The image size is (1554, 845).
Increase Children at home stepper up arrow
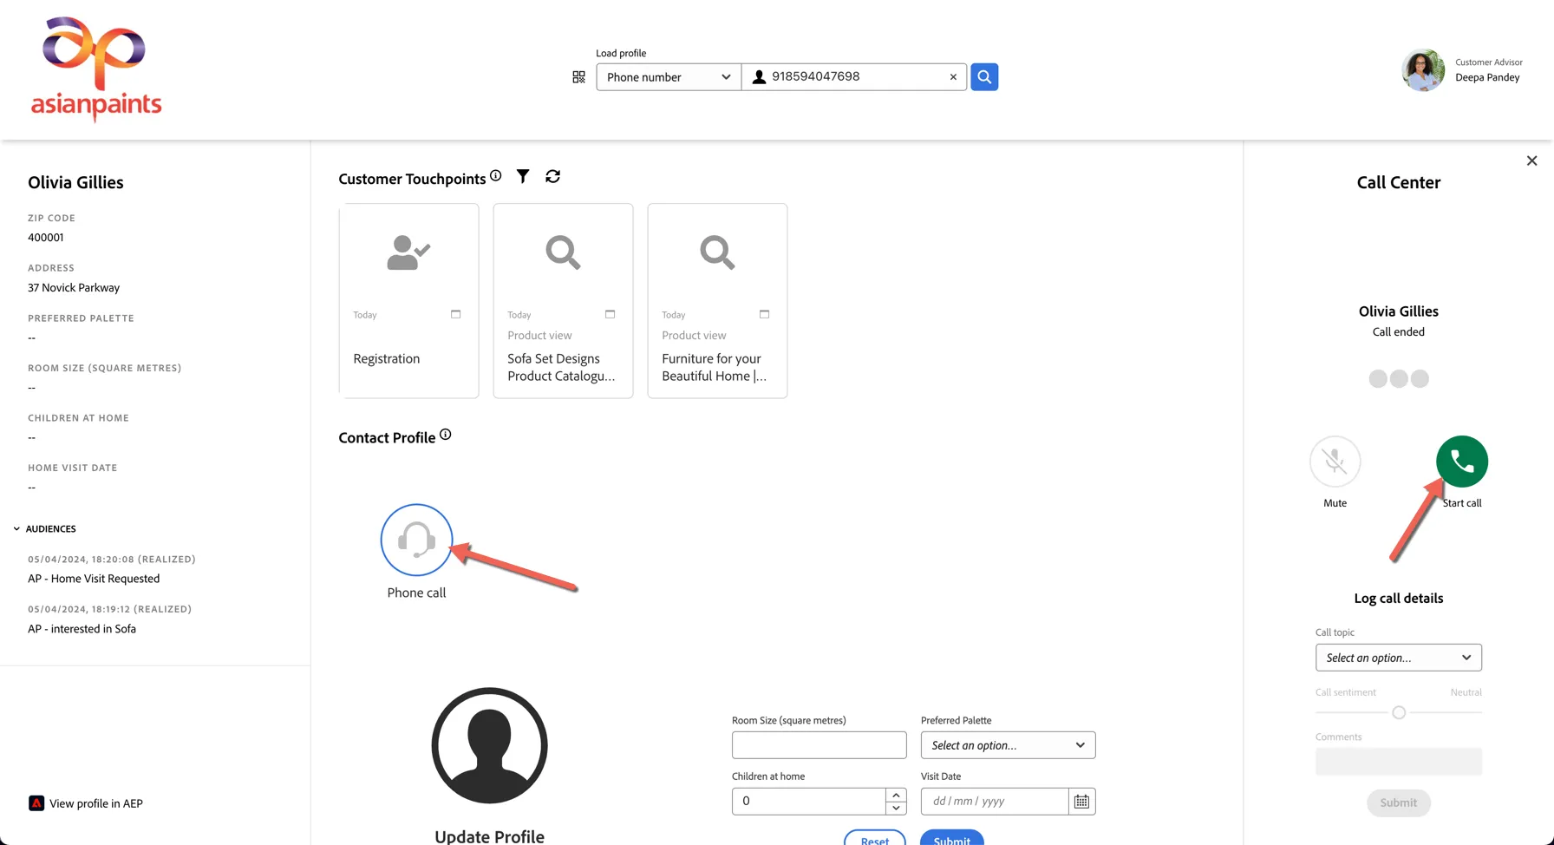(x=896, y=795)
